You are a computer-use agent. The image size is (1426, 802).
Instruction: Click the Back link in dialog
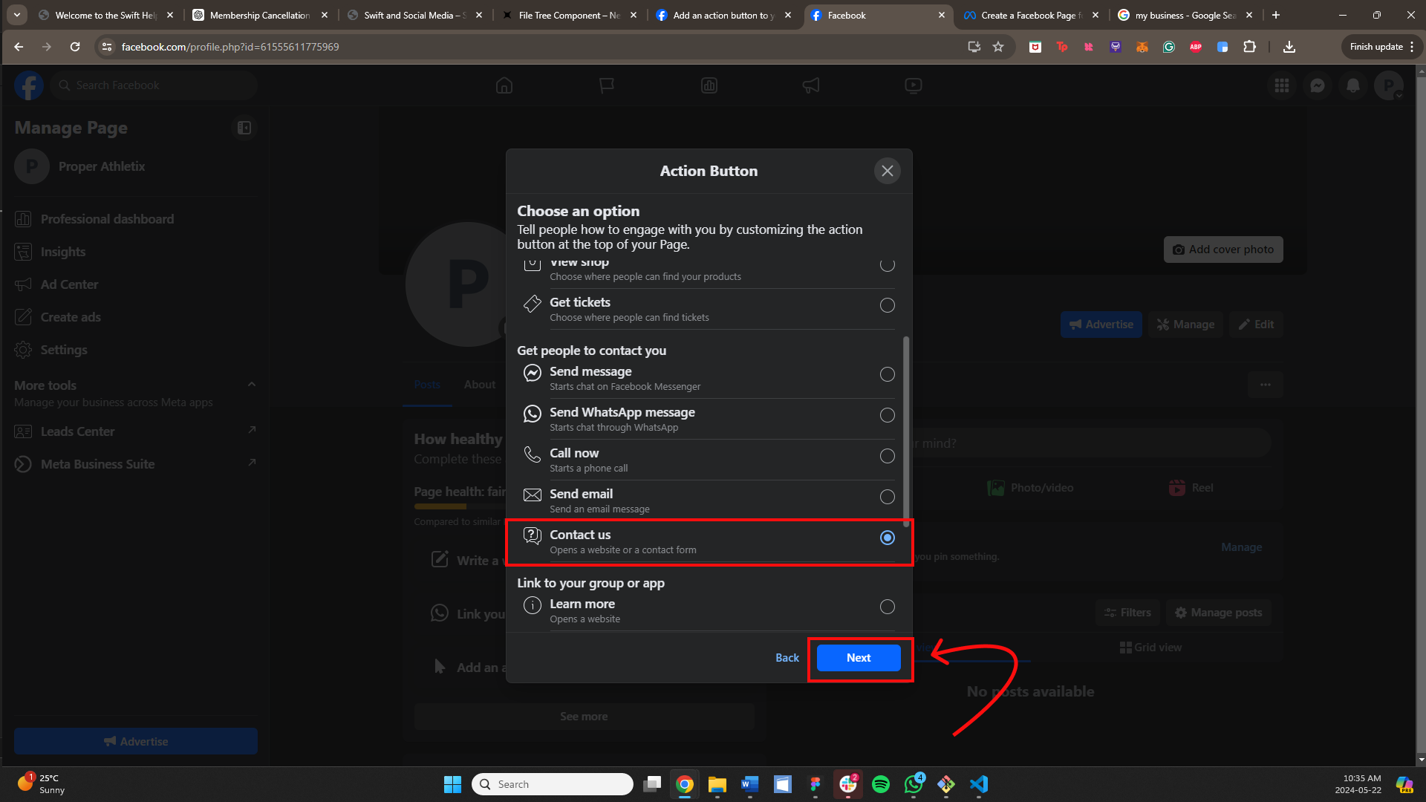click(x=787, y=658)
